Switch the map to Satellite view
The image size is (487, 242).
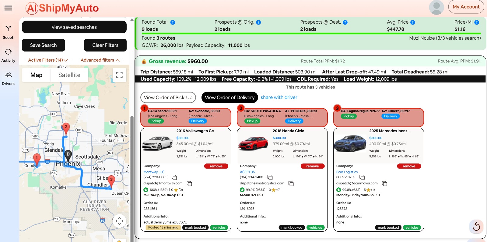pos(69,75)
